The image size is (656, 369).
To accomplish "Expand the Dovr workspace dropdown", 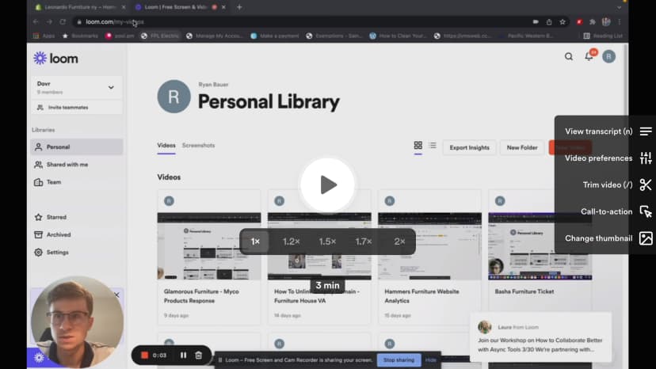I will click(111, 87).
